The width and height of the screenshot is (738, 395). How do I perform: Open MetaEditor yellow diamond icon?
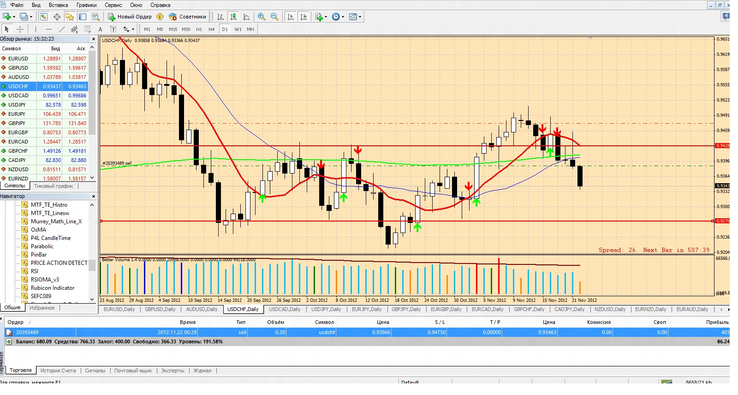tap(160, 17)
